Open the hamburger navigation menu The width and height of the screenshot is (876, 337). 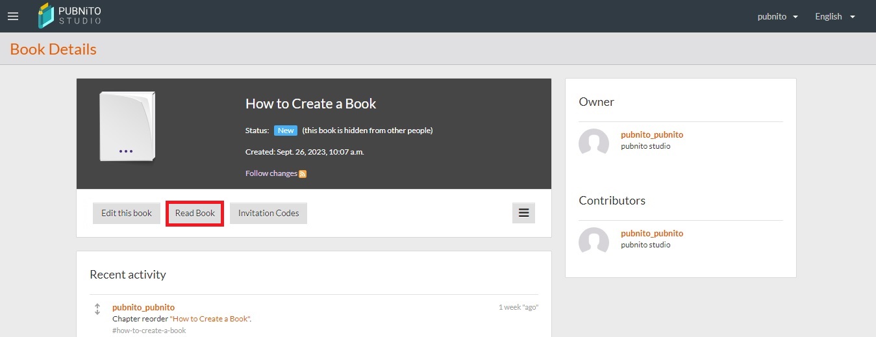(13, 16)
